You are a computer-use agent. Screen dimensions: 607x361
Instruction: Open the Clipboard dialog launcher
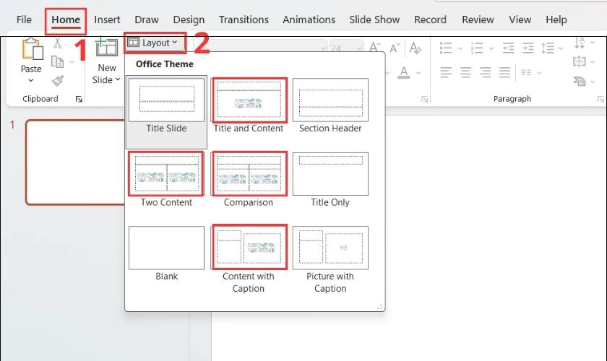tap(79, 100)
